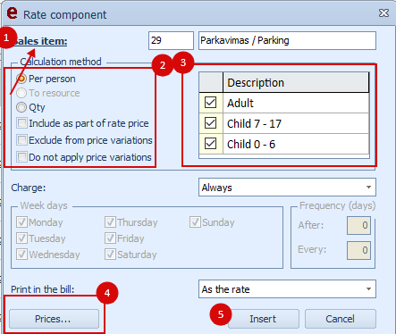
Task: Toggle the Child 7 - 17 checkbox
Action: (x=210, y=123)
